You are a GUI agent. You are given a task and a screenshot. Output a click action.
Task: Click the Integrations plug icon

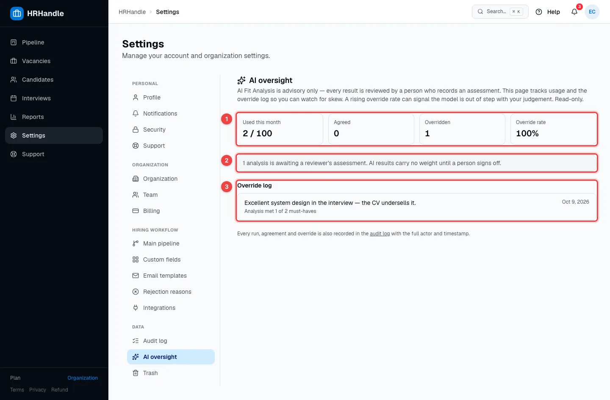[x=136, y=308]
